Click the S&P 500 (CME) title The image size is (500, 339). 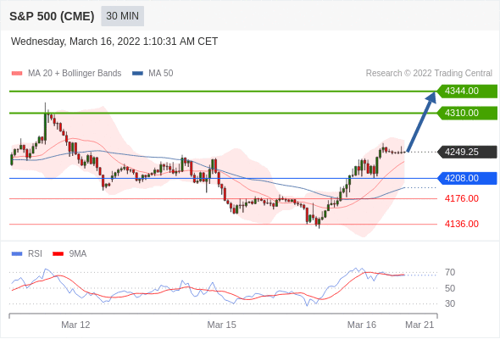coord(52,16)
